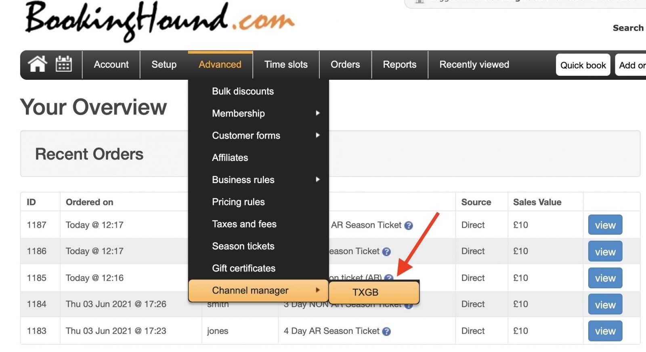Select Channel manager menu entry

coord(258,290)
